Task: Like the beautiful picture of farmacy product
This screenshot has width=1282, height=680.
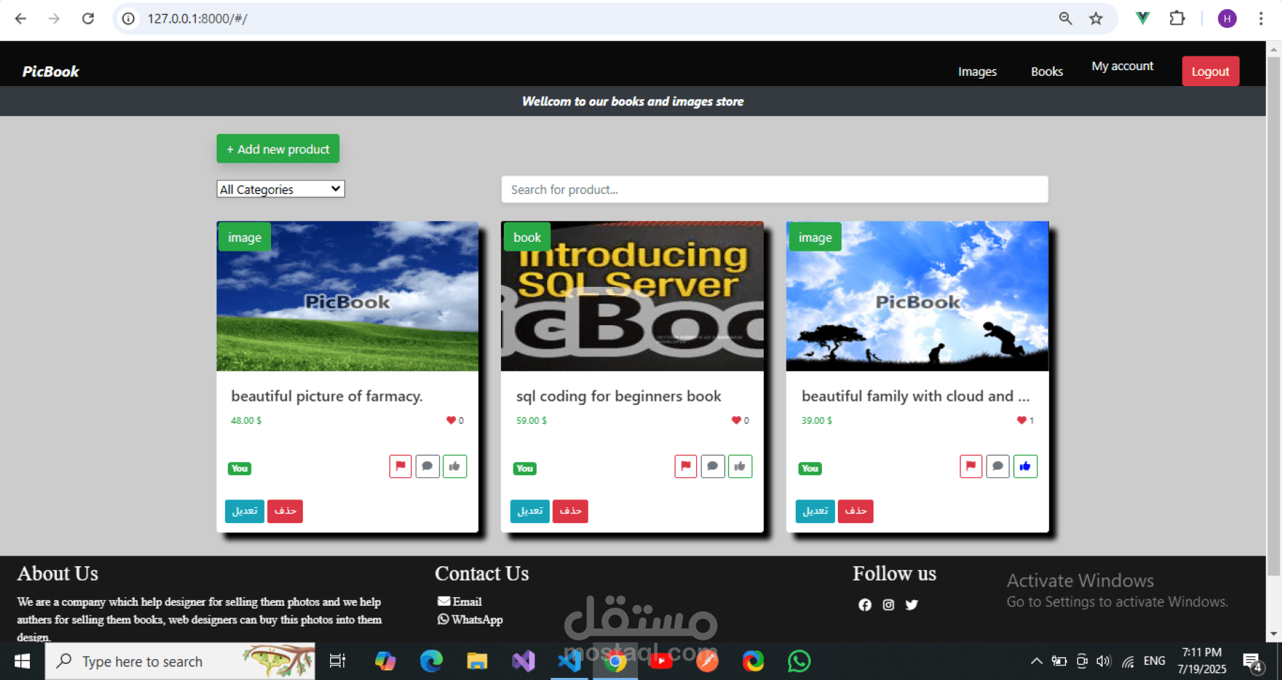Action: coord(454,466)
